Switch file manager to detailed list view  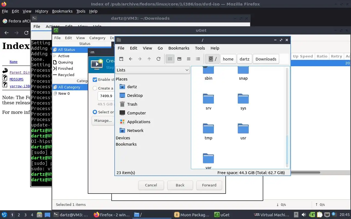(198, 59)
